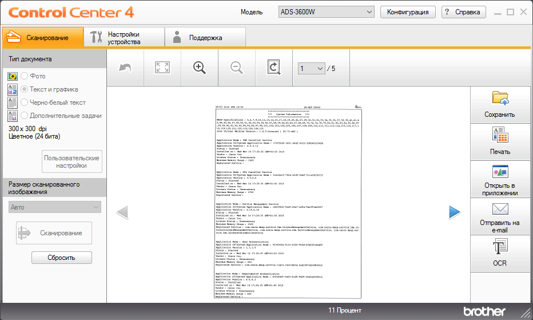Zoom out with the magnifier minus icon
The height and width of the screenshot is (320, 533).
tap(237, 68)
